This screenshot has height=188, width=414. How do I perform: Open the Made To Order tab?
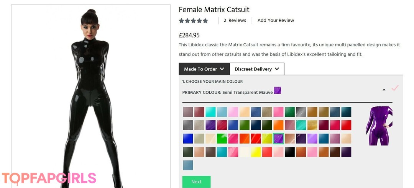pyautogui.click(x=204, y=69)
